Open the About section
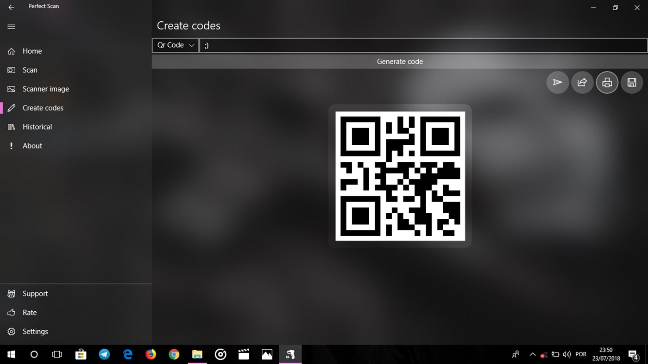648x364 pixels. 32,146
